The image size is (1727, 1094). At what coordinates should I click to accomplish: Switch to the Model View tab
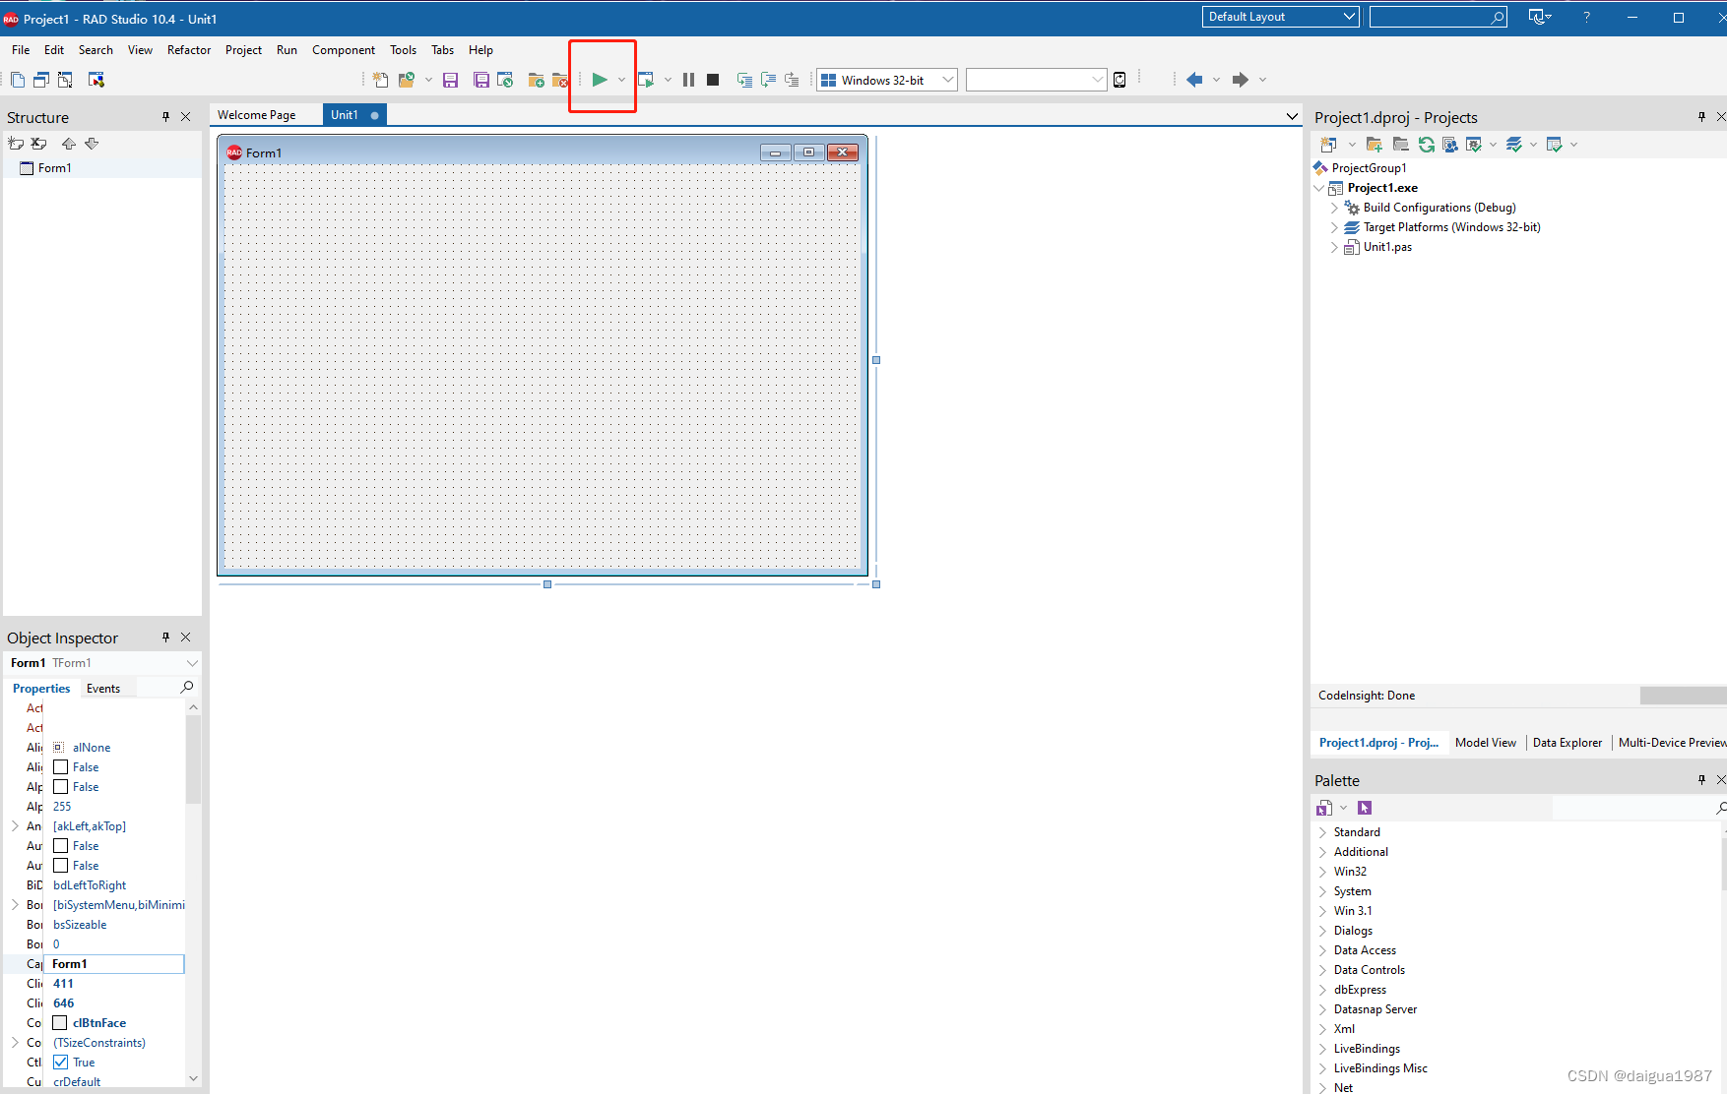coord(1486,743)
